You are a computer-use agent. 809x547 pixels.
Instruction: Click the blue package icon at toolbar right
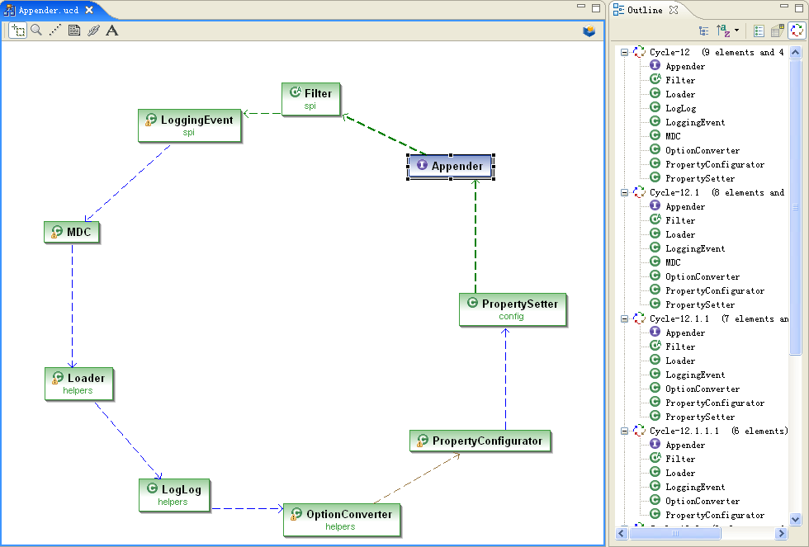[x=589, y=29]
